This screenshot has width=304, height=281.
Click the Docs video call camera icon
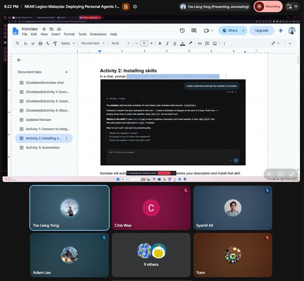(x=206, y=31)
